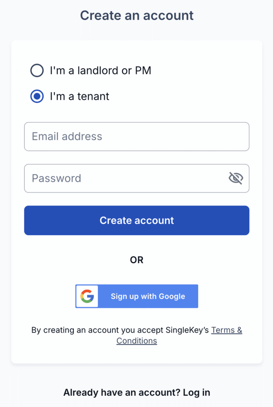The width and height of the screenshot is (273, 407).
Task: Click the Google logo icon
Action: click(87, 297)
